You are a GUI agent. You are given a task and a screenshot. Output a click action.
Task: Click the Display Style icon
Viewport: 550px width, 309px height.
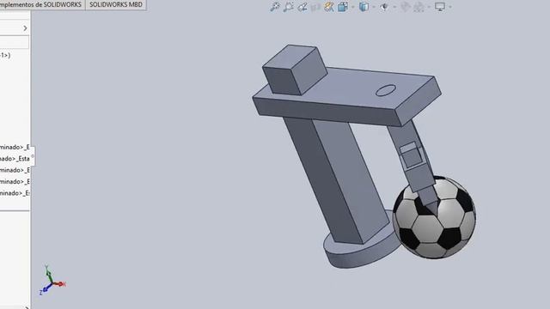364,7
